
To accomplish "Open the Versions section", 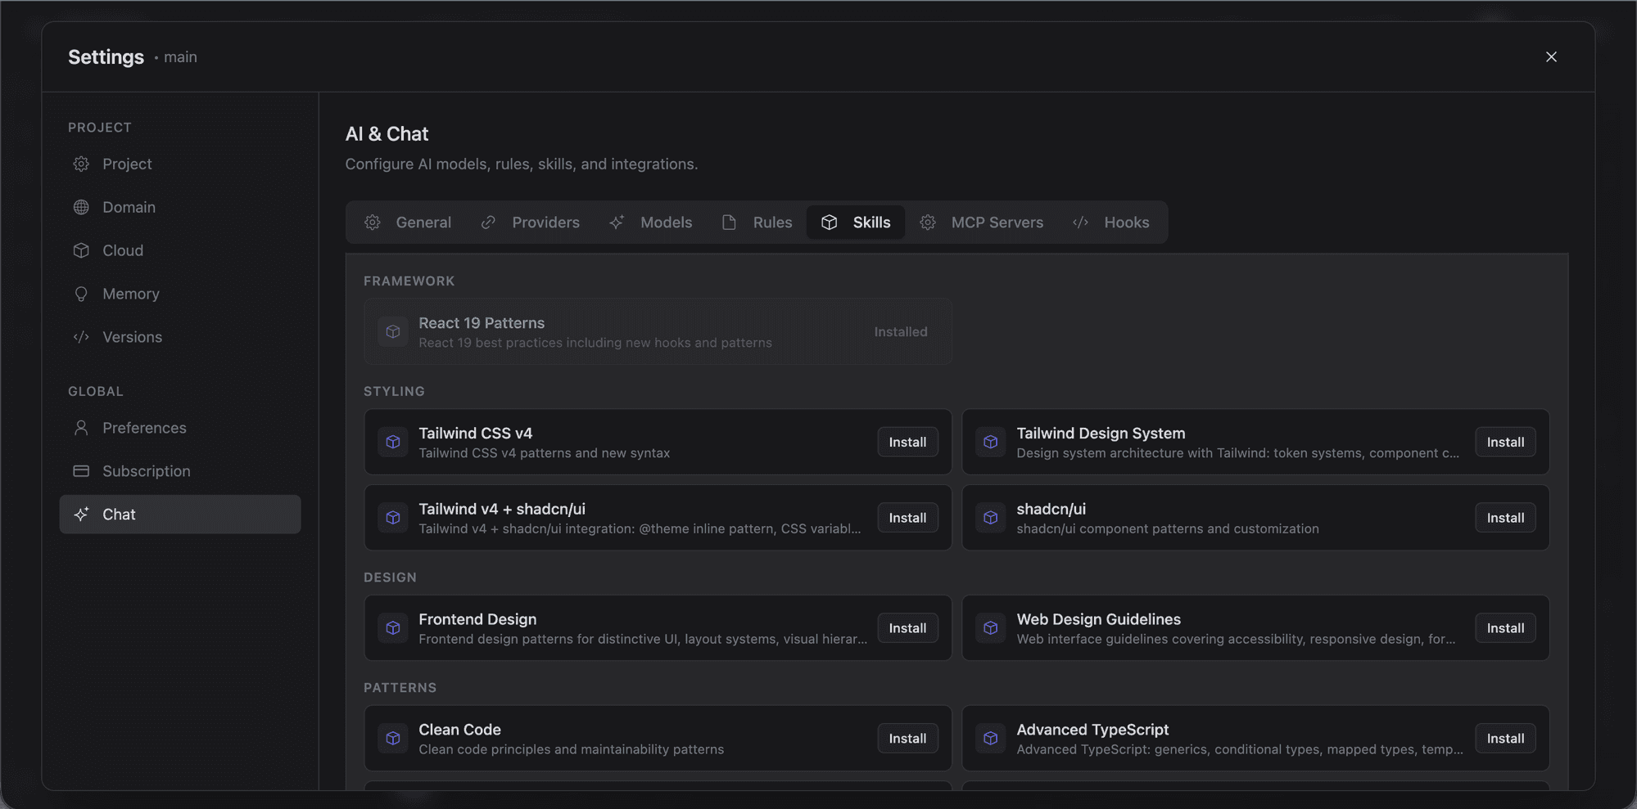I will (180, 337).
